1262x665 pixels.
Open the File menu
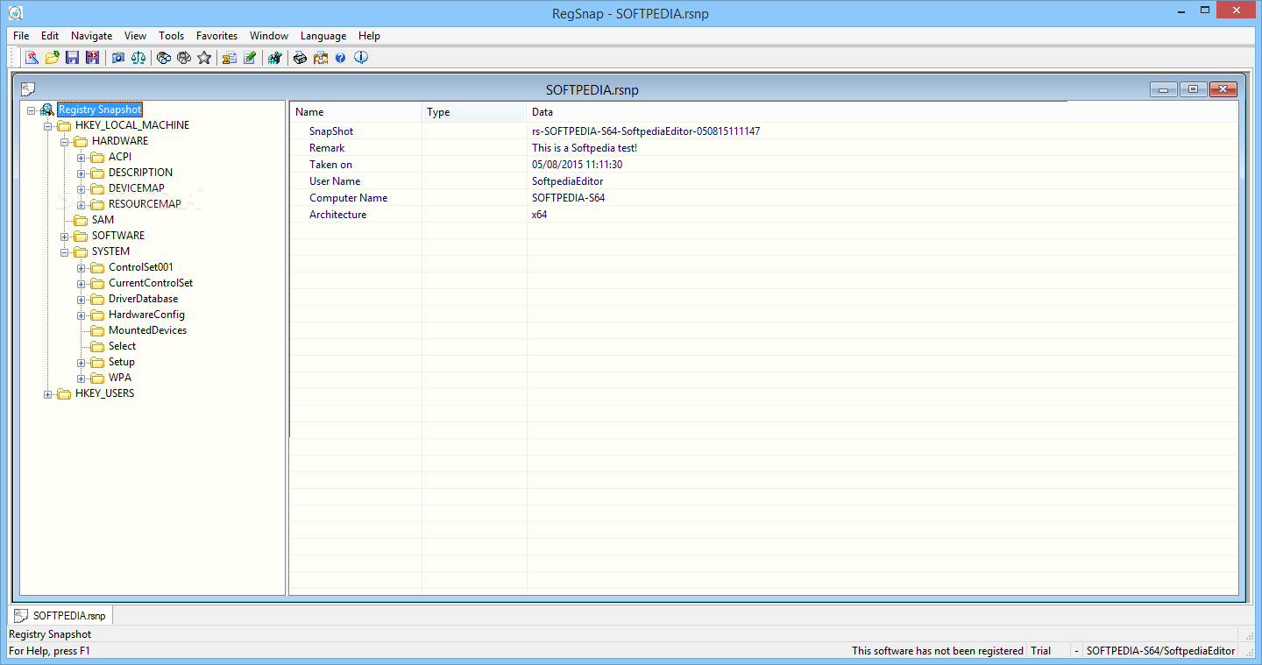tap(21, 36)
